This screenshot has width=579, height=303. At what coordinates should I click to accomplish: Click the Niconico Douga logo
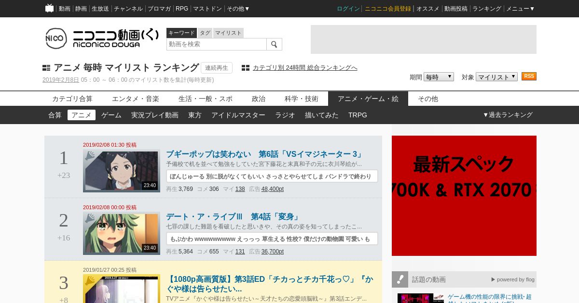coord(102,38)
